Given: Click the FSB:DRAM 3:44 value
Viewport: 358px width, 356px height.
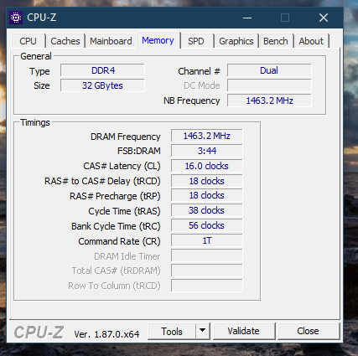Looking at the screenshot, I should pos(207,151).
